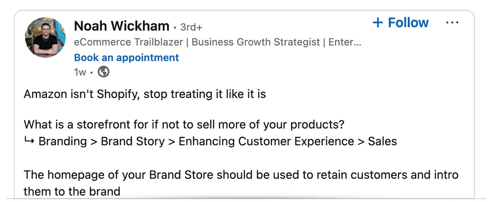Image resolution: width=491 pixels, height=202 pixels.
Task: Click the word "Sales" ending the arrow line
Action: pyautogui.click(x=382, y=141)
